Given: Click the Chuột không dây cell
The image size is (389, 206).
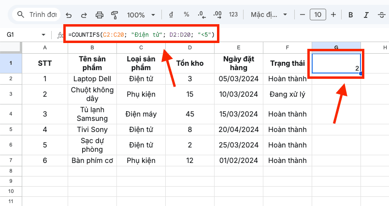Looking at the screenshot, I should (92, 94).
